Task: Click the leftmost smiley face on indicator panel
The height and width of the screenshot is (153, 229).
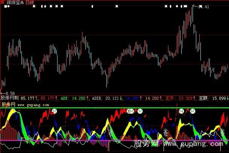Action: [54, 111]
